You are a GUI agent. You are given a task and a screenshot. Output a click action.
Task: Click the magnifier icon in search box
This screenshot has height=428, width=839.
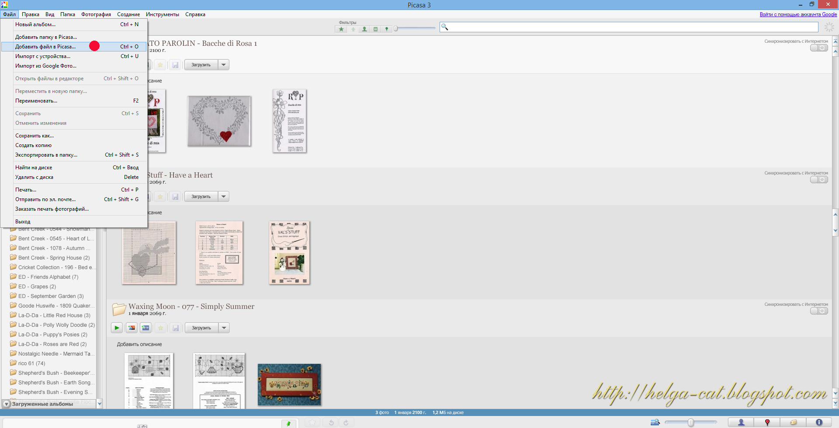tap(444, 27)
